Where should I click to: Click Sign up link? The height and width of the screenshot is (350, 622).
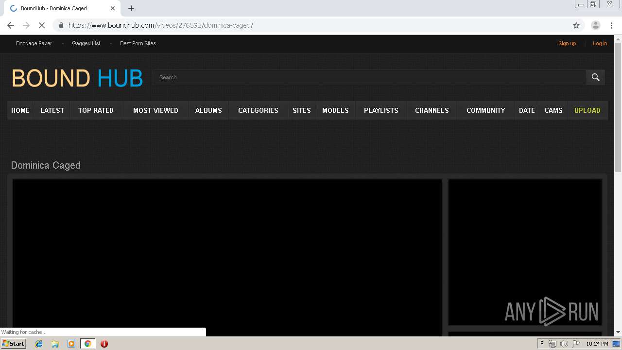(567, 43)
